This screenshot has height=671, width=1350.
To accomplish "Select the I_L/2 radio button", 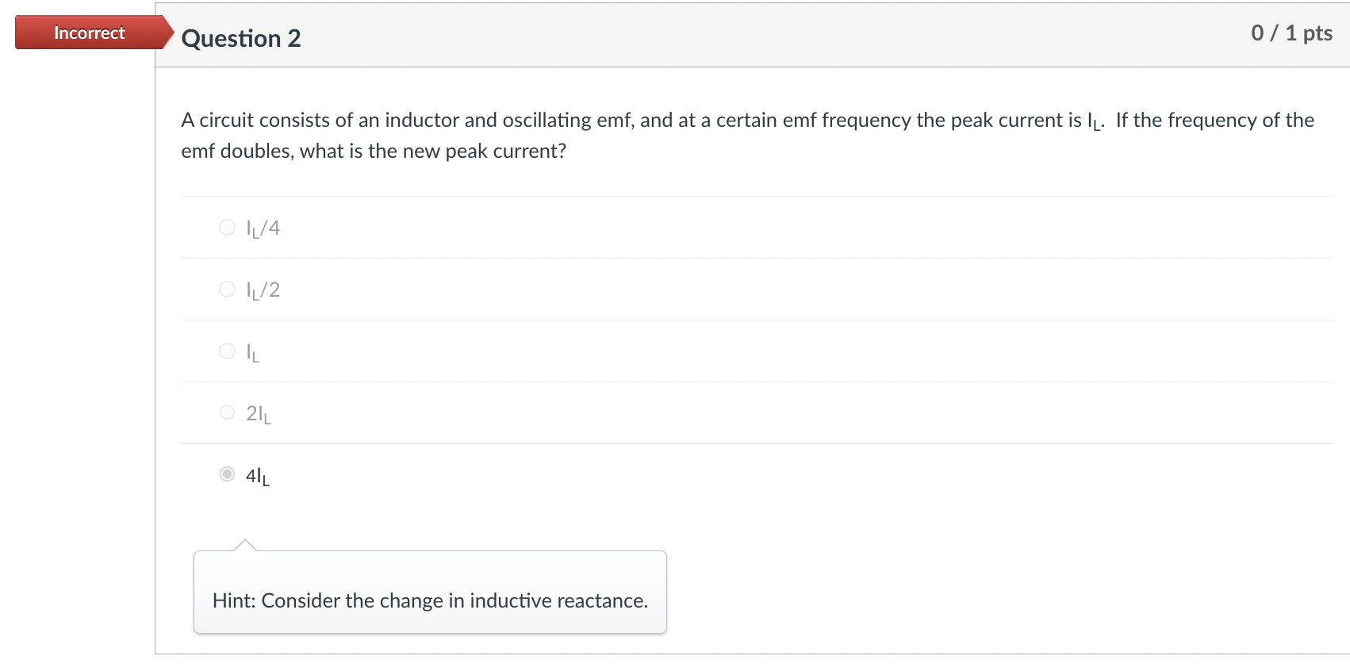I will [227, 289].
